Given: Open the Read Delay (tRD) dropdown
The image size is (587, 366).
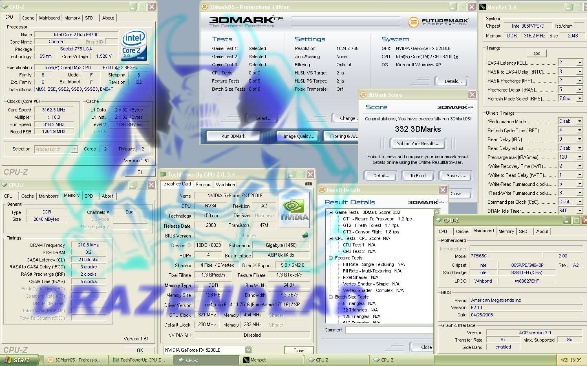Looking at the screenshot, I should (x=579, y=139).
